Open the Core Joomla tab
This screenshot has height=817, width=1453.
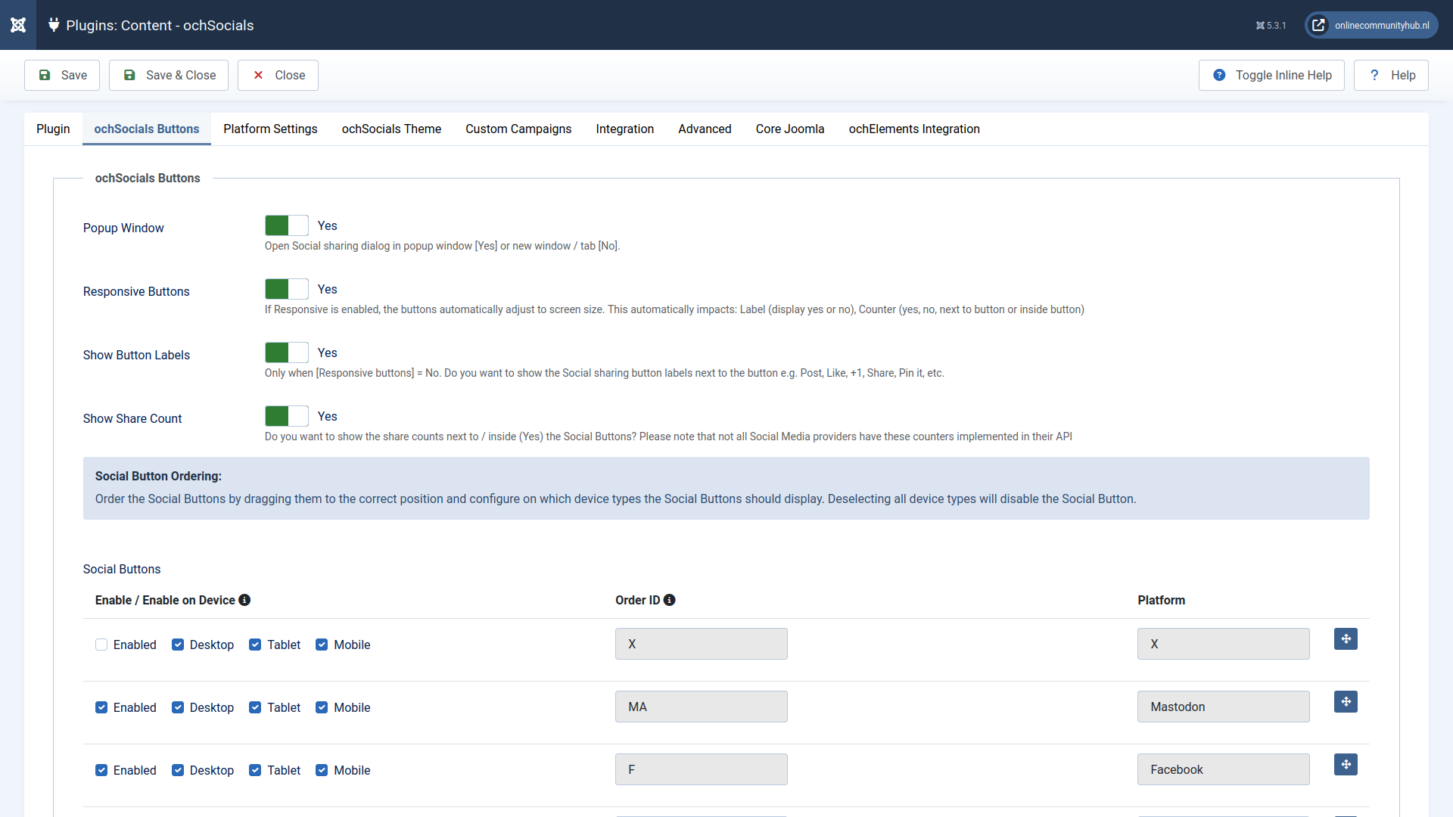790,129
